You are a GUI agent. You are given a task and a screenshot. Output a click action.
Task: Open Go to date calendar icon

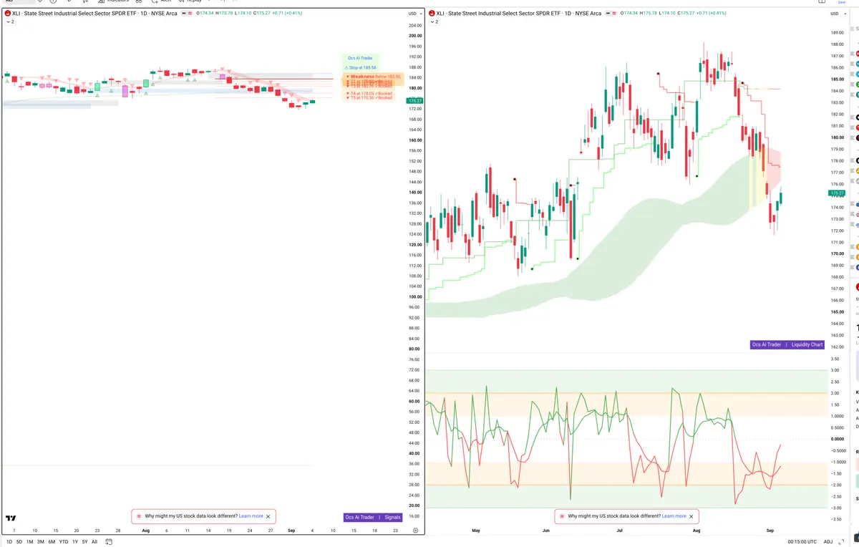pyautogui.click(x=109, y=542)
